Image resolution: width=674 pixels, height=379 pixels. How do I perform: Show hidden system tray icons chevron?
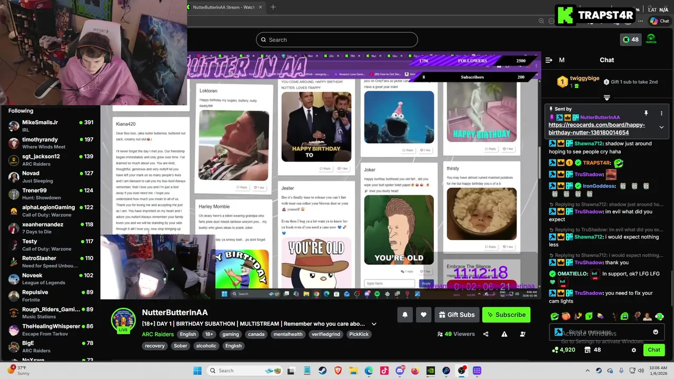pyautogui.click(x=588, y=371)
